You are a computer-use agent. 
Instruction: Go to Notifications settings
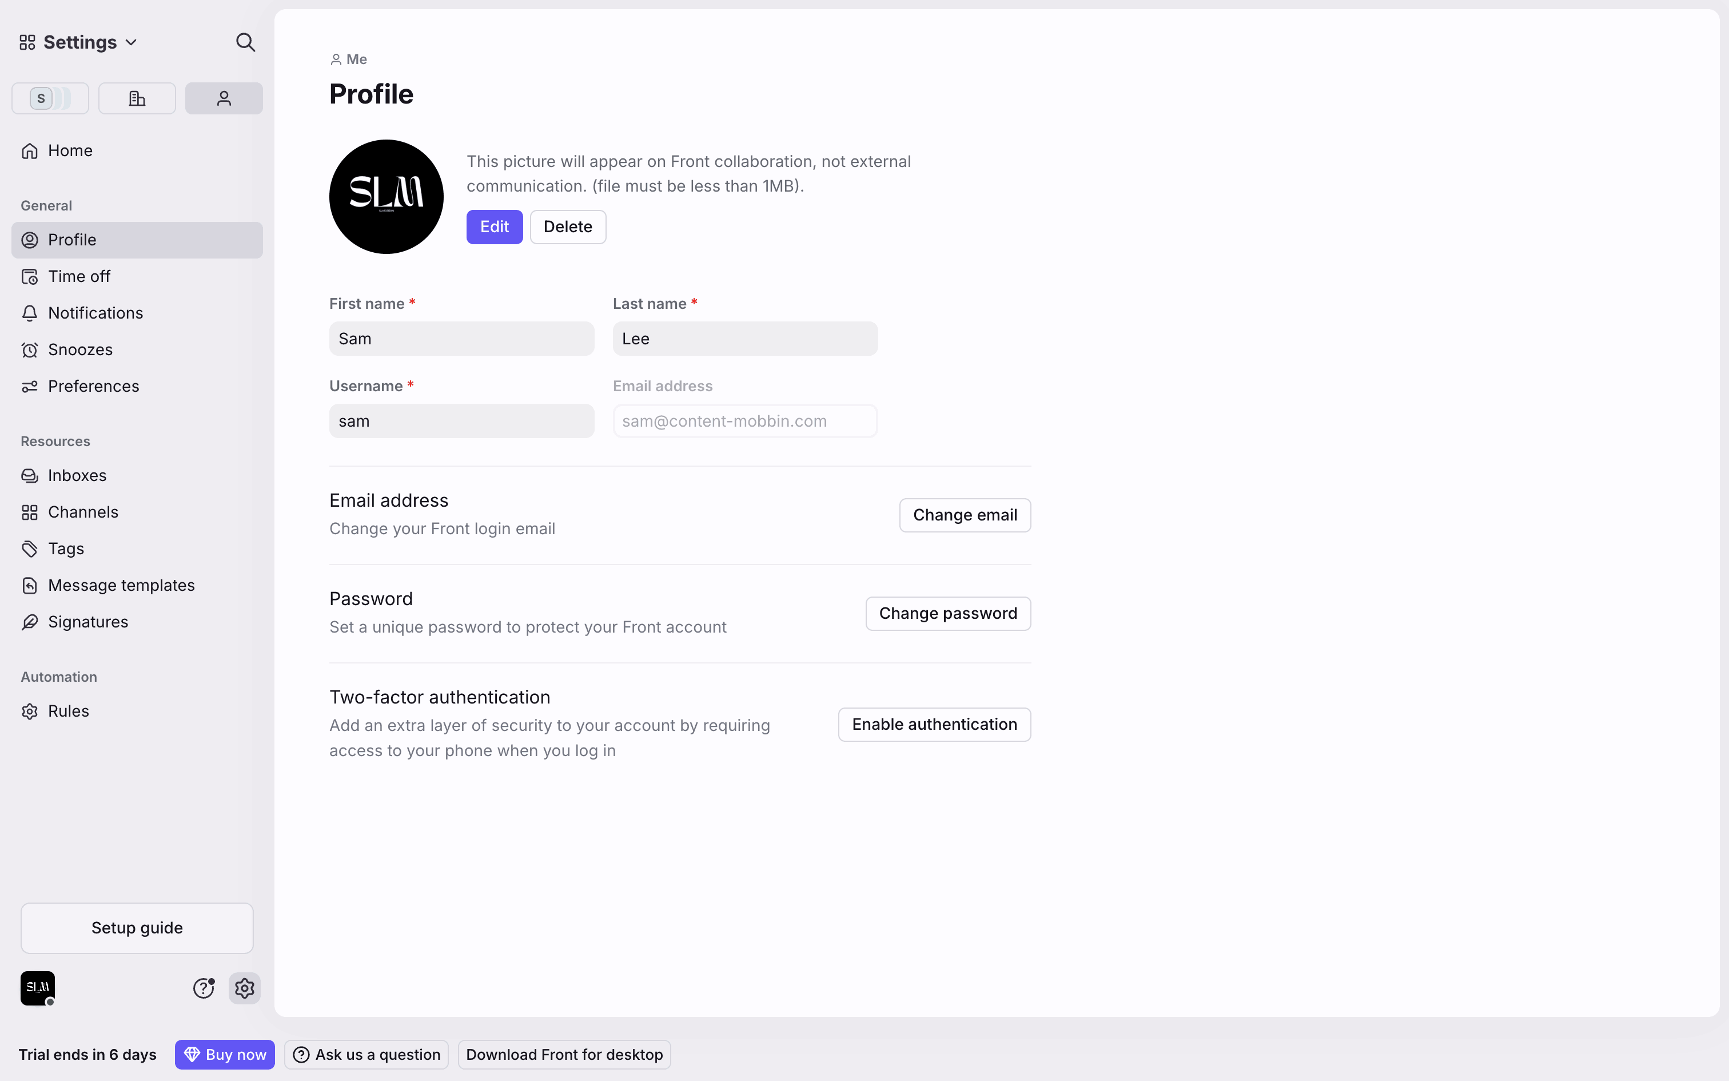pyautogui.click(x=95, y=313)
